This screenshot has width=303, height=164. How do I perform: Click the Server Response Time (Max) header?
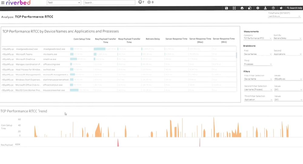click(x=200, y=40)
